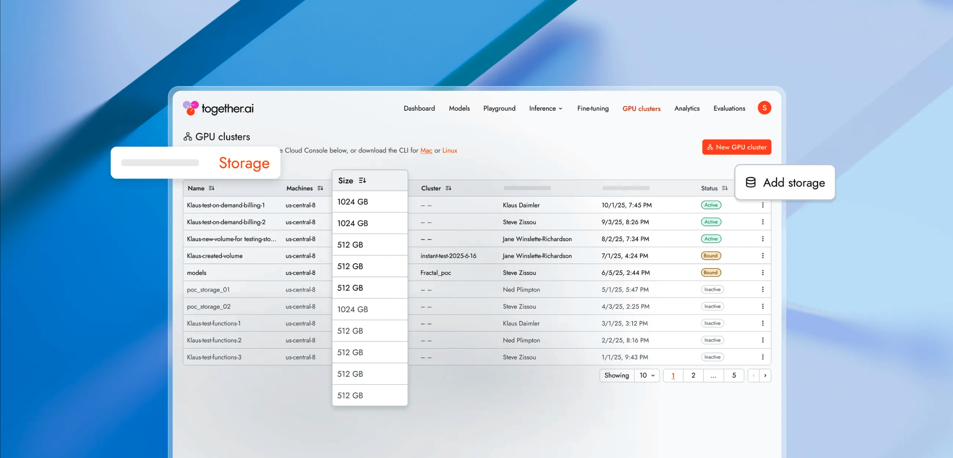Viewport: 953px width, 458px height.
Task: Open actions menu for Klaus-test-functions-3
Action: click(x=763, y=357)
